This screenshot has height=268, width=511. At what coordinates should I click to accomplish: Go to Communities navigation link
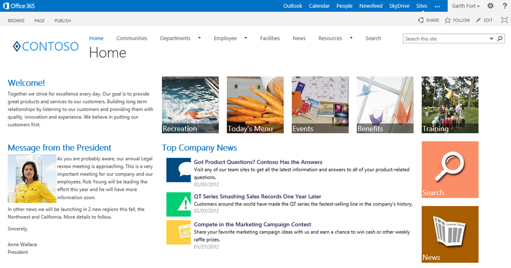[x=132, y=38]
